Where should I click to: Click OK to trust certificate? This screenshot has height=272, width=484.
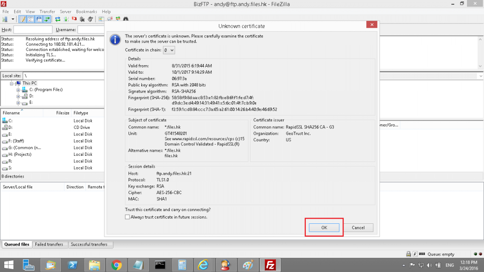(324, 228)
